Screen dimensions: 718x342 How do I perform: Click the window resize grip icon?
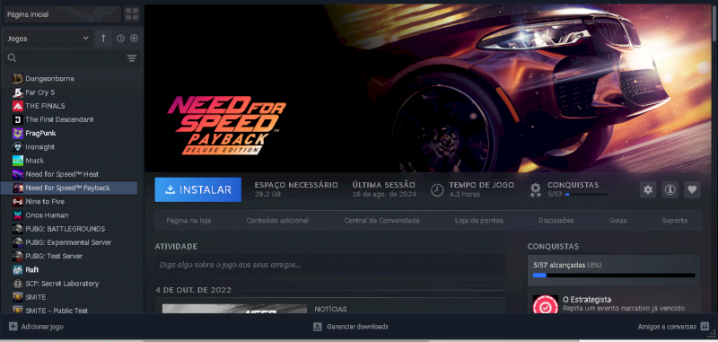coord(713,335)
